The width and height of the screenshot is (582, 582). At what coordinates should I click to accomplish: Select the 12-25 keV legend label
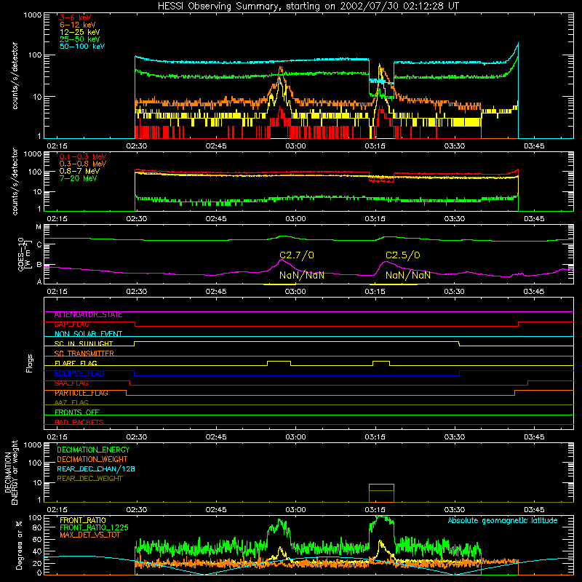[80, 32]
